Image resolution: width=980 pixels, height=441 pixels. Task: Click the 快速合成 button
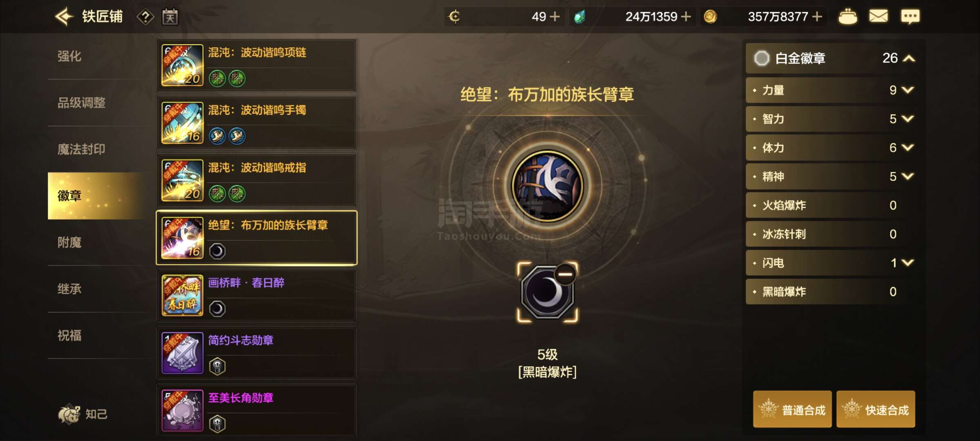(x=875, y=409)
